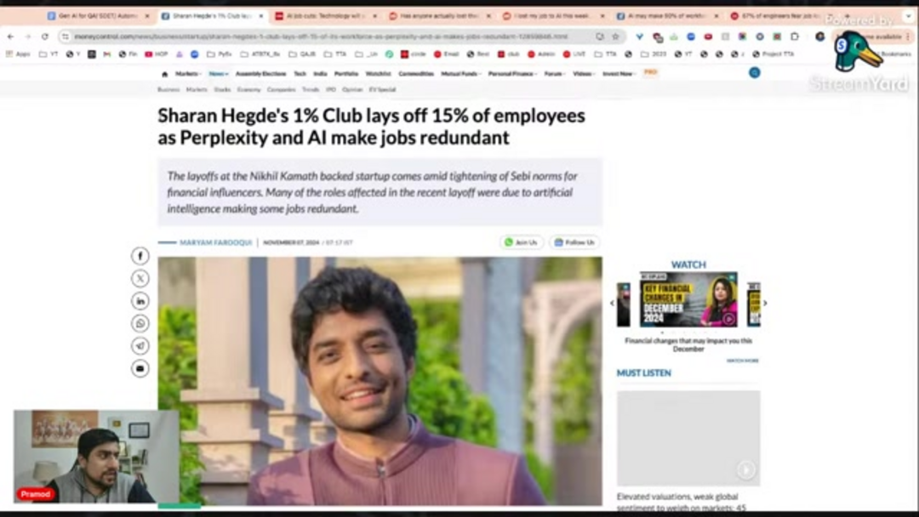This screenshot has width=919, height=517.
Task: Expand the Markets dropdown menu
Action: click(188, 74)
